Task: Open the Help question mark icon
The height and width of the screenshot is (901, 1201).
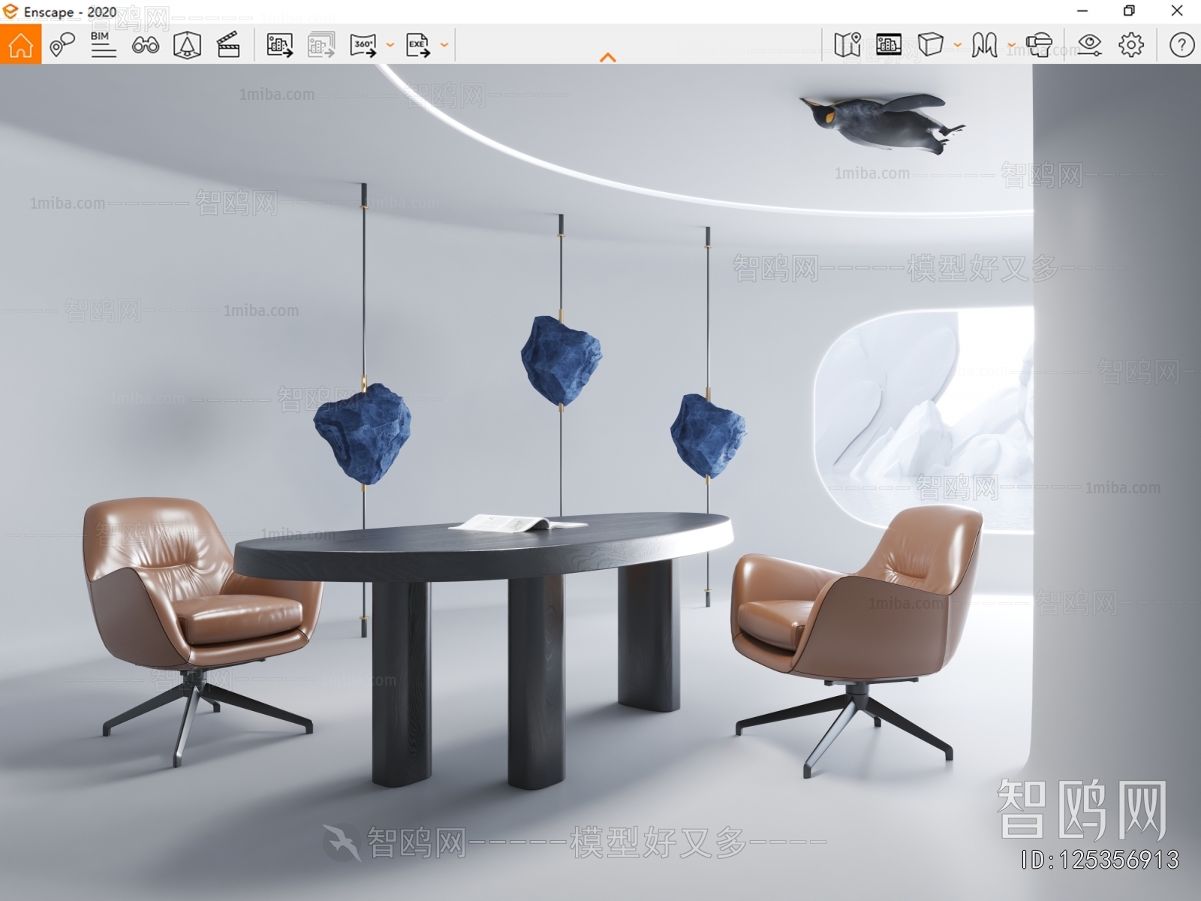Action: pos(1181,45)
